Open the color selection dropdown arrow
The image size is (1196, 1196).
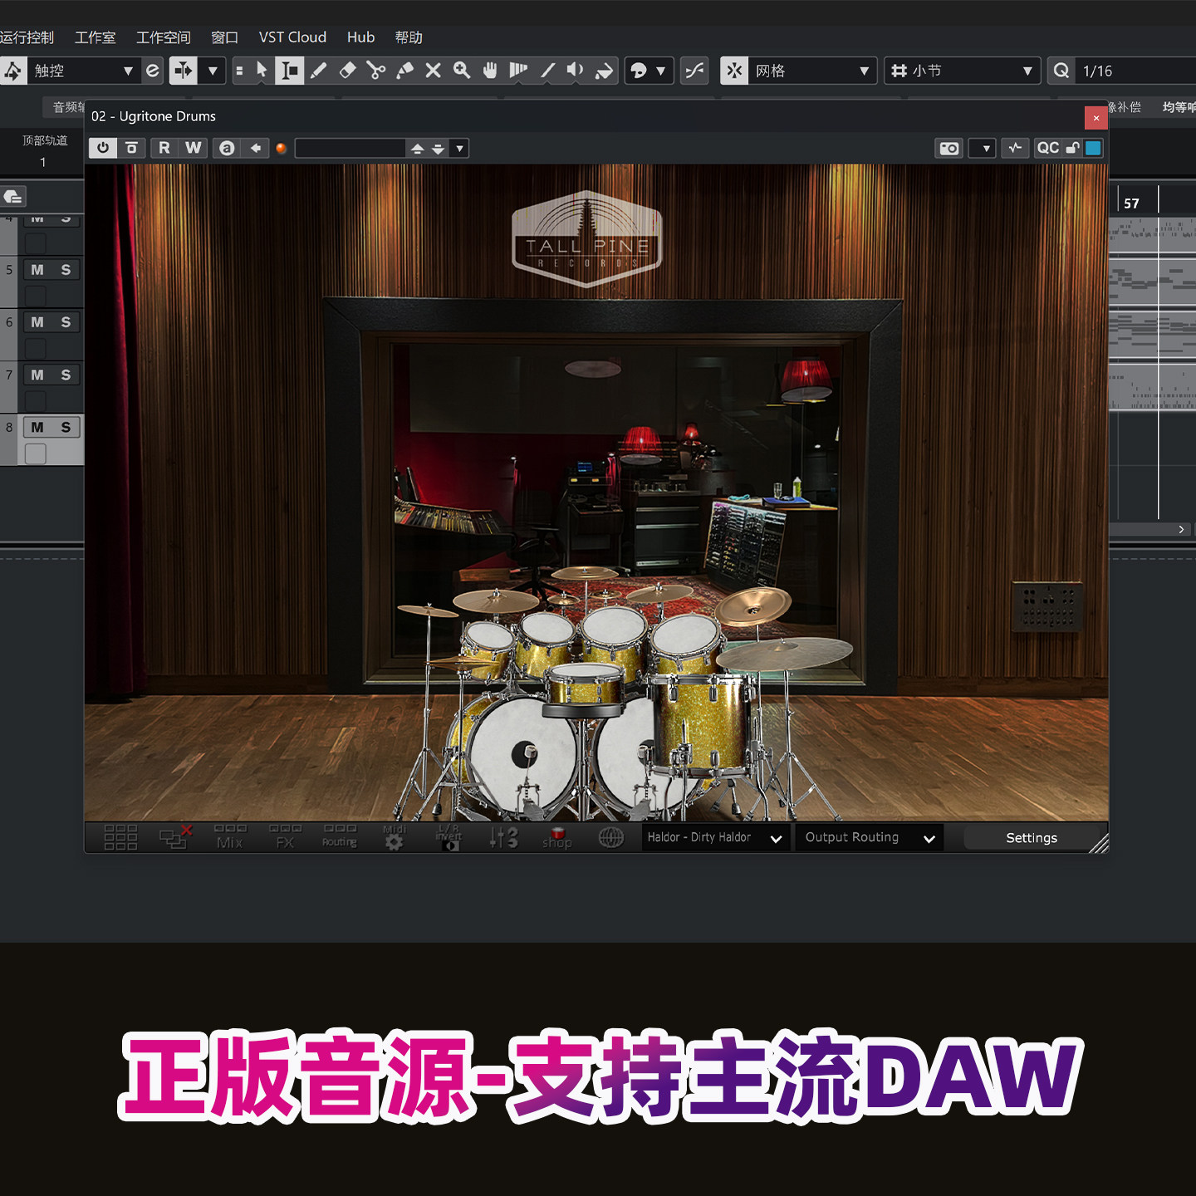661,71
